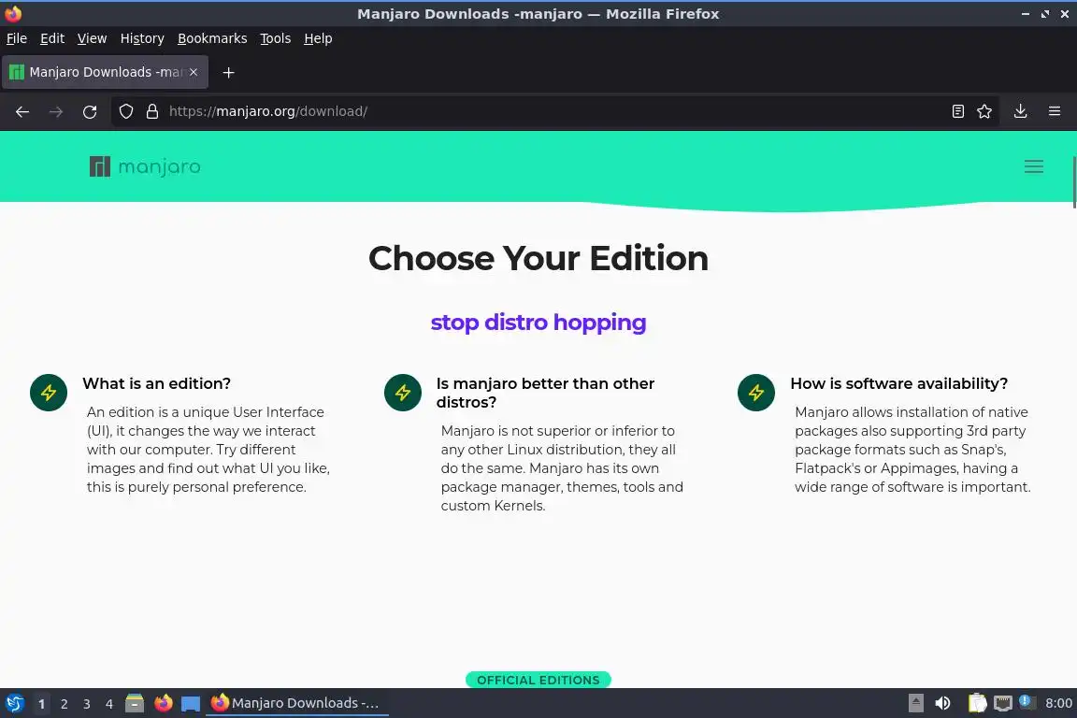
Task: Close the Manjaro Downloads tab
Action: click(x=194, y=72)
